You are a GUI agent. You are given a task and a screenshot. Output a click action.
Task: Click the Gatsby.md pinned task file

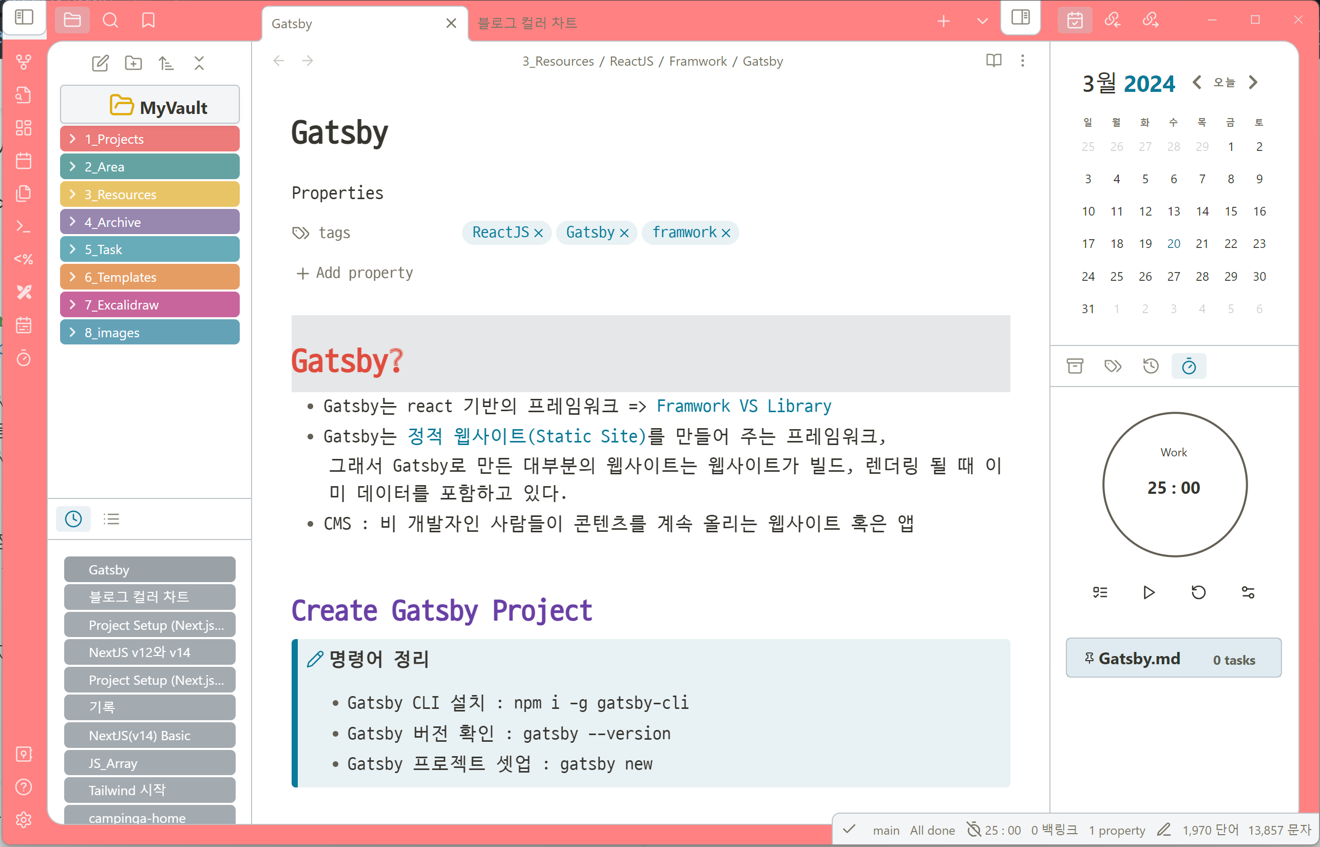[1174, 658]
